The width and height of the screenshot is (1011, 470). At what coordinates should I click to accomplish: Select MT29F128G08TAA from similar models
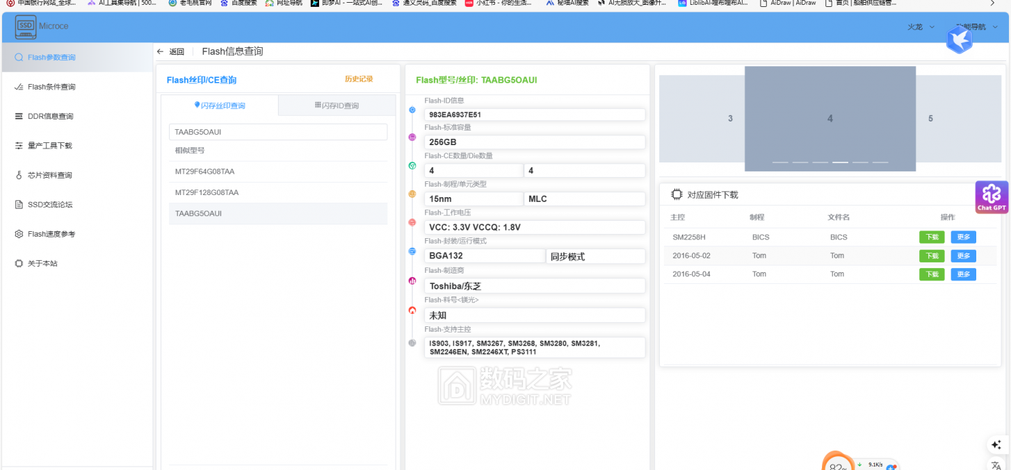tap(278, 192)
